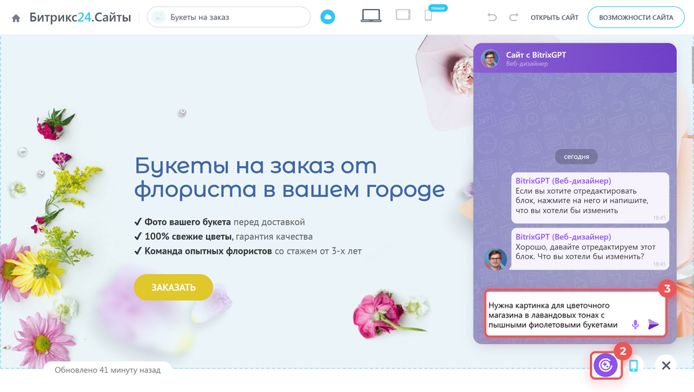Send the message with arrow icon

(653, 324)
